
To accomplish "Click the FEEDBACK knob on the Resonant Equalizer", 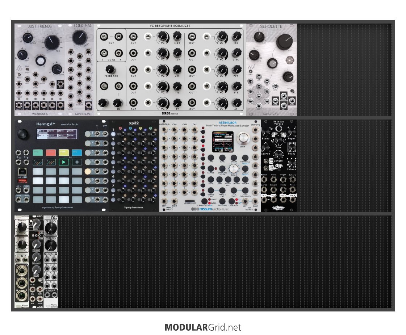I will (111, 70).
